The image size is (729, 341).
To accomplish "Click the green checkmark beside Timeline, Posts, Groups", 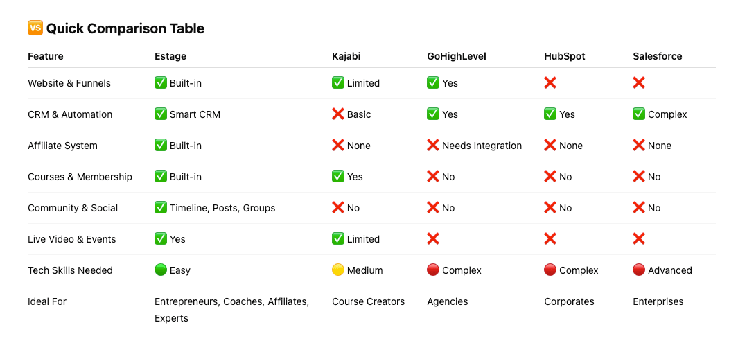I will 160,207.
